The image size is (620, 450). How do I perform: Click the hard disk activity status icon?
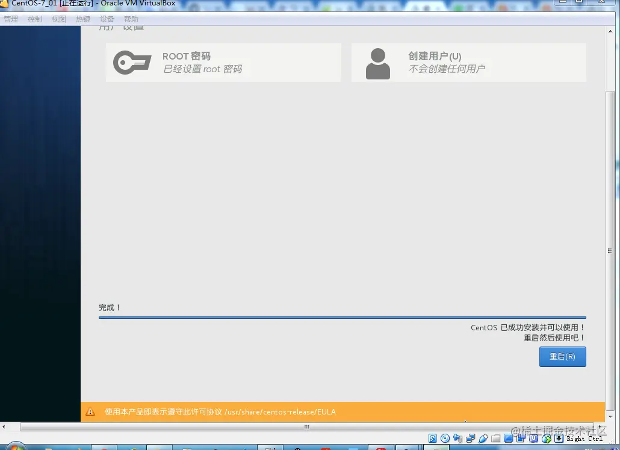click(433, 438)
